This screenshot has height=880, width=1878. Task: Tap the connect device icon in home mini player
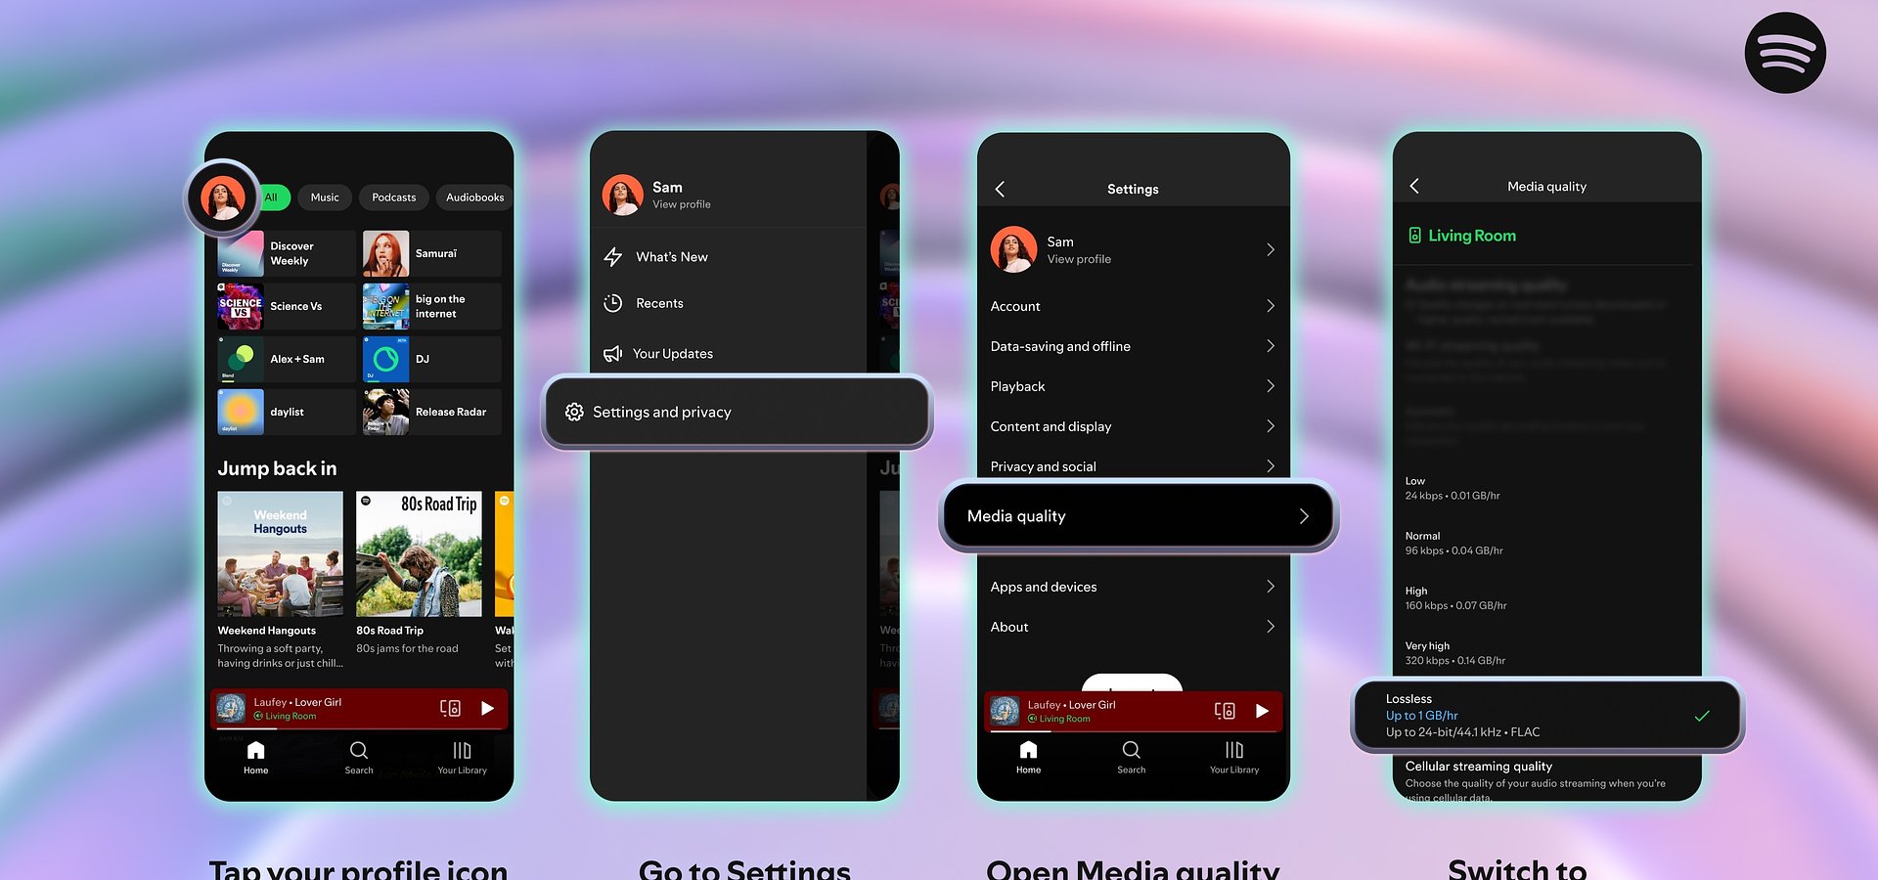pyautogui.click(x=450, y=708)
